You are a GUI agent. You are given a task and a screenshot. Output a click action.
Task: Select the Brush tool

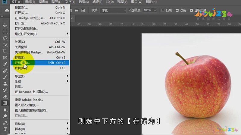pyautogui.click(x=5, y=77)
